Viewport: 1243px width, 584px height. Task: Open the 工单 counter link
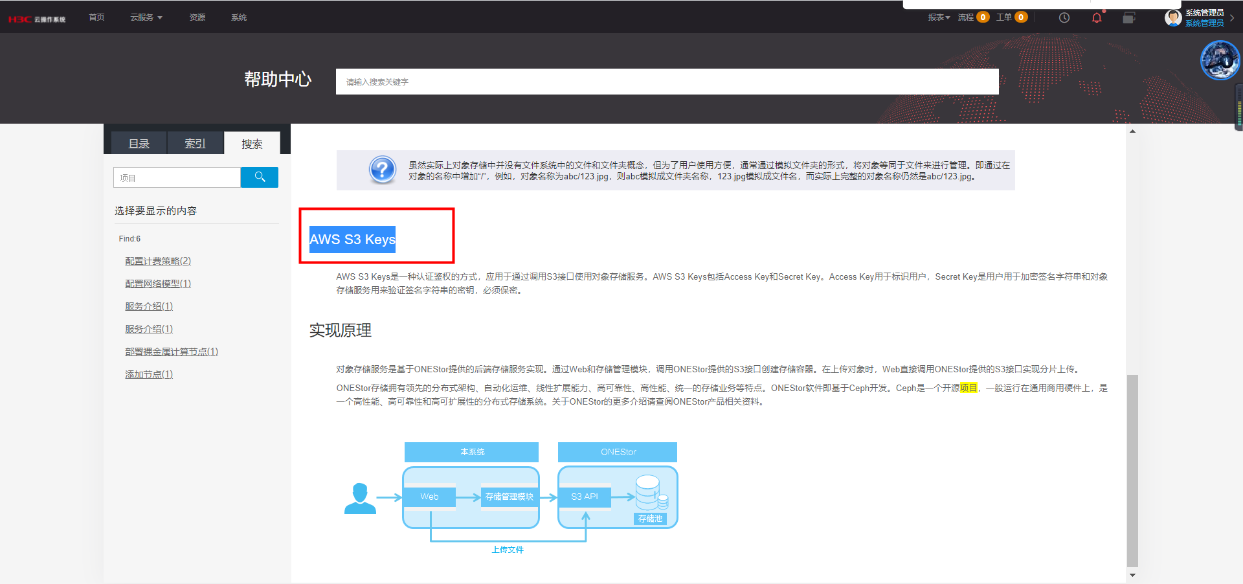(x=1012, y=17)
